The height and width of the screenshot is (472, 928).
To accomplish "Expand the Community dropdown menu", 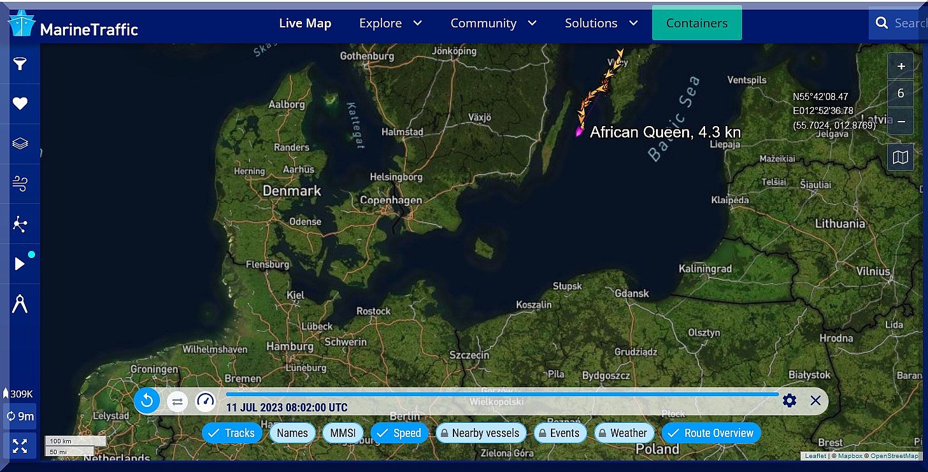I will [x=493, y=24].
